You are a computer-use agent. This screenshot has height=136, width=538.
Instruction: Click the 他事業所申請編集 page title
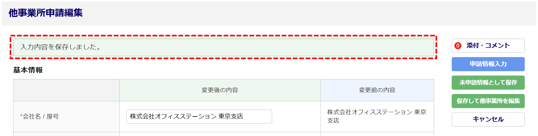(45, 13)
